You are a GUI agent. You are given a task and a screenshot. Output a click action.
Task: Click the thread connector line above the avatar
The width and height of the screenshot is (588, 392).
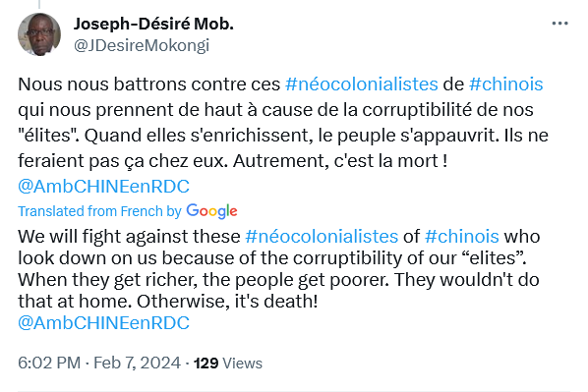[39, 4]
